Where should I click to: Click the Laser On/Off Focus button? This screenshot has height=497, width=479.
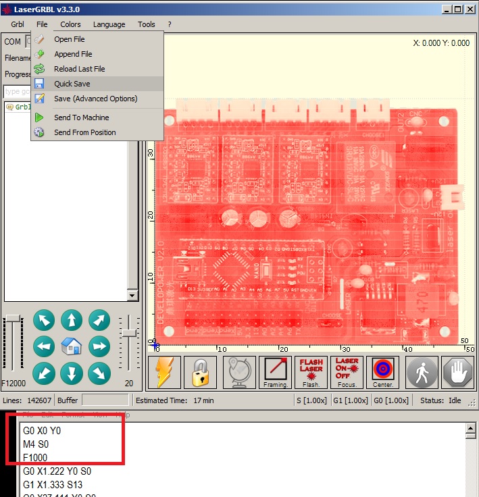[x=347, y=373]
